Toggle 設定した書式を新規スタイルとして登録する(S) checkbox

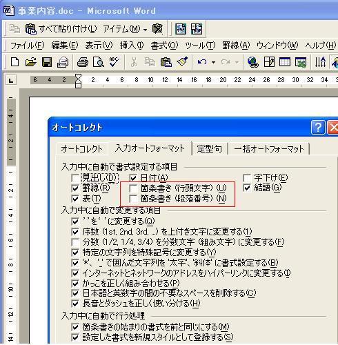click(x=75, y=337)
